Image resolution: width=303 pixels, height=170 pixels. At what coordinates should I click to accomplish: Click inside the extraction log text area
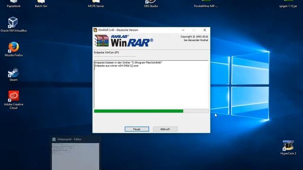point(151,84)
